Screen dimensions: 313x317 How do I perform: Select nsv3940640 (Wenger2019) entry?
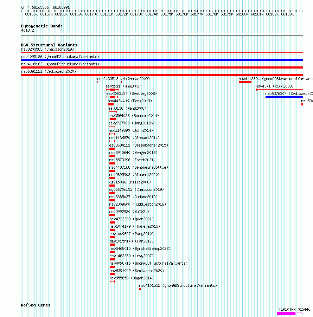(x=133, y=153)
